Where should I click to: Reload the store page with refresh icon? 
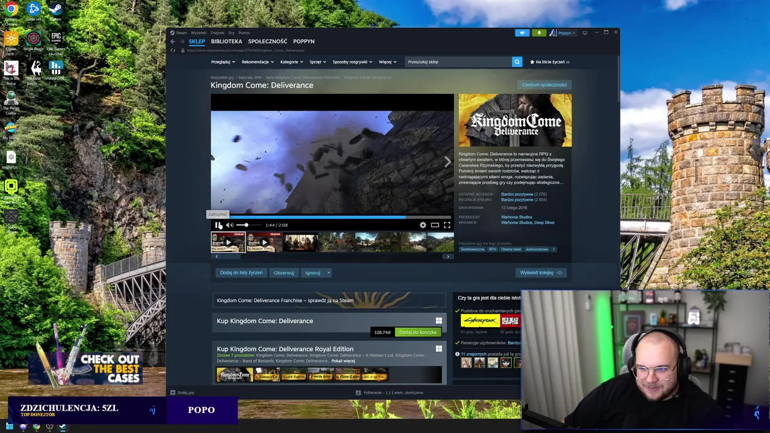click(x=173, y=51)
